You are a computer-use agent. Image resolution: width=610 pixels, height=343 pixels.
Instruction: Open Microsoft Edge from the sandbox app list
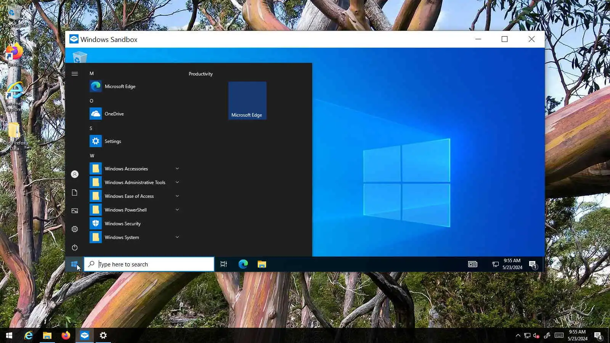point(134,87)
